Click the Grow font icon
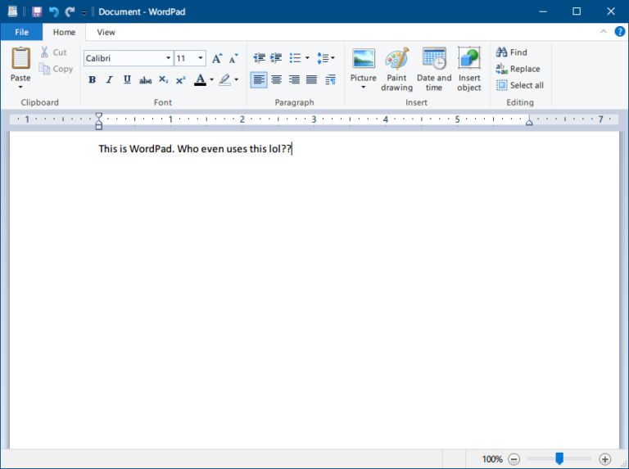This screenshot has width=629, height=469. point(217,59)
